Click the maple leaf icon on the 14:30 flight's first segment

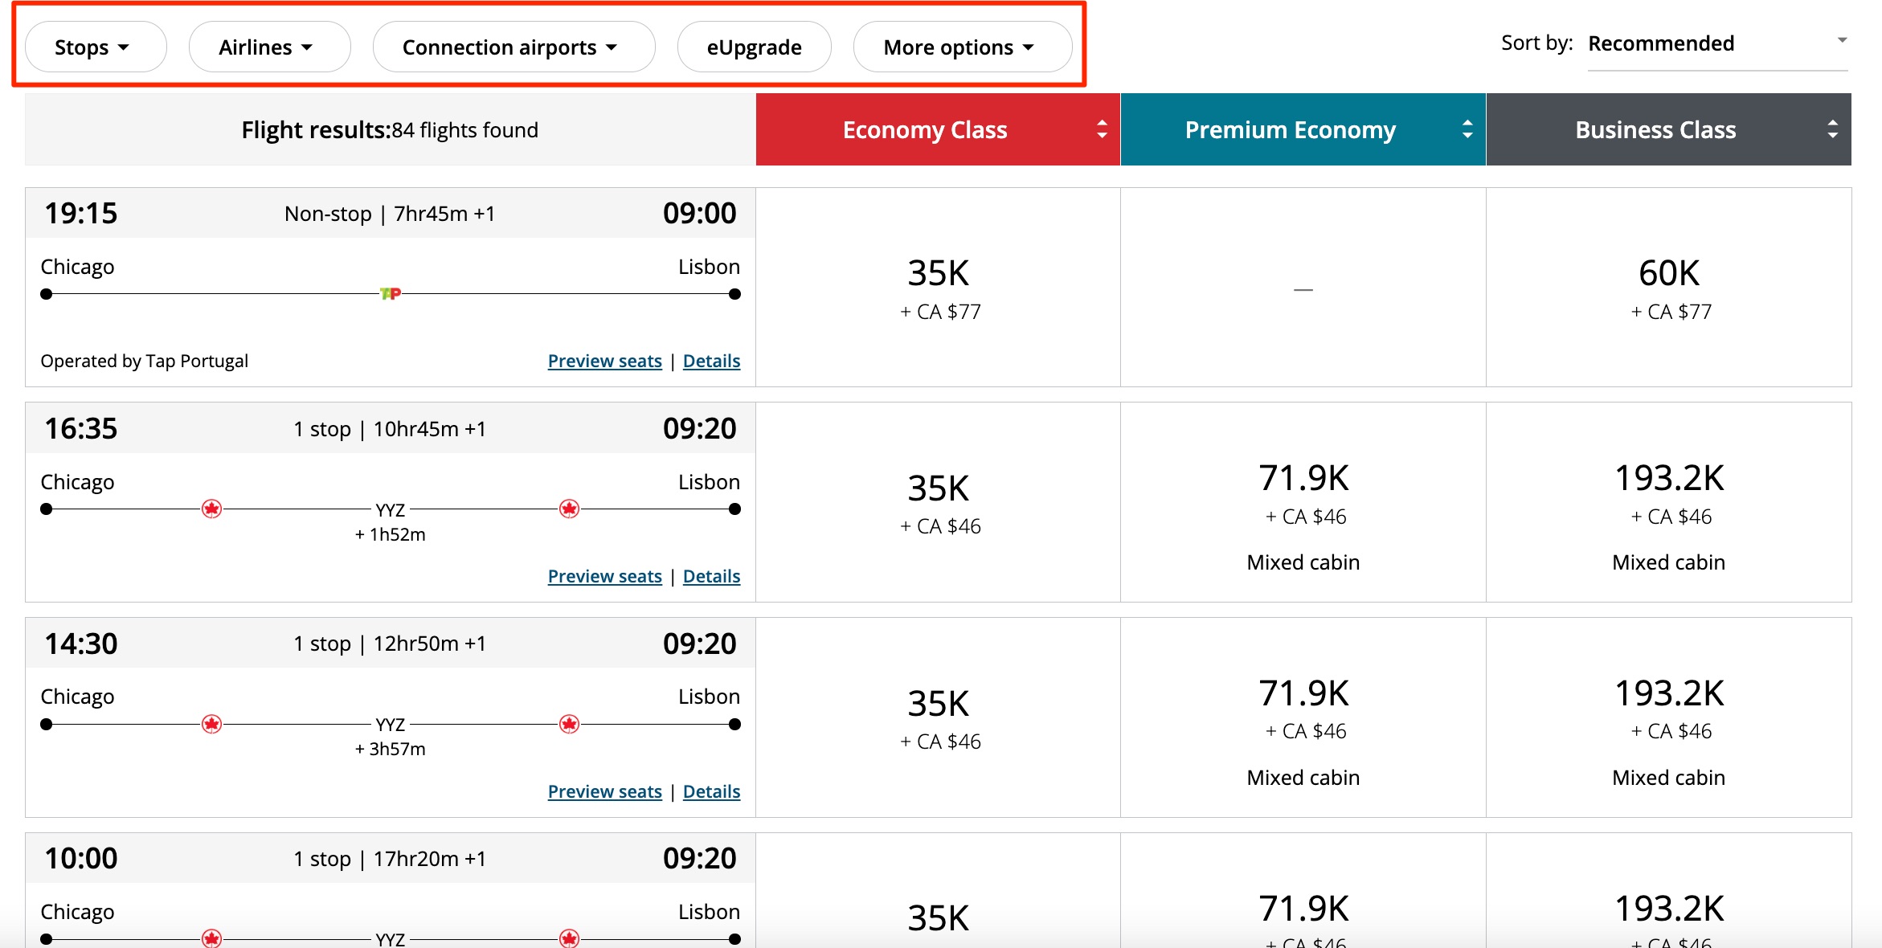(212, 723)
